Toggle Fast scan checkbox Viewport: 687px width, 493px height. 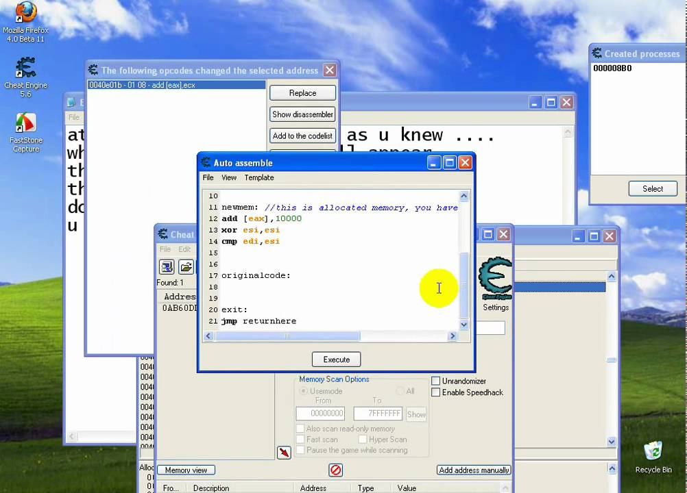[300, 439]
